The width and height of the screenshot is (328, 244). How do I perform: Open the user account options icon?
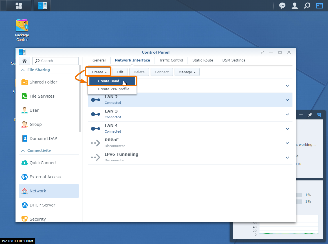pos(295,6)
